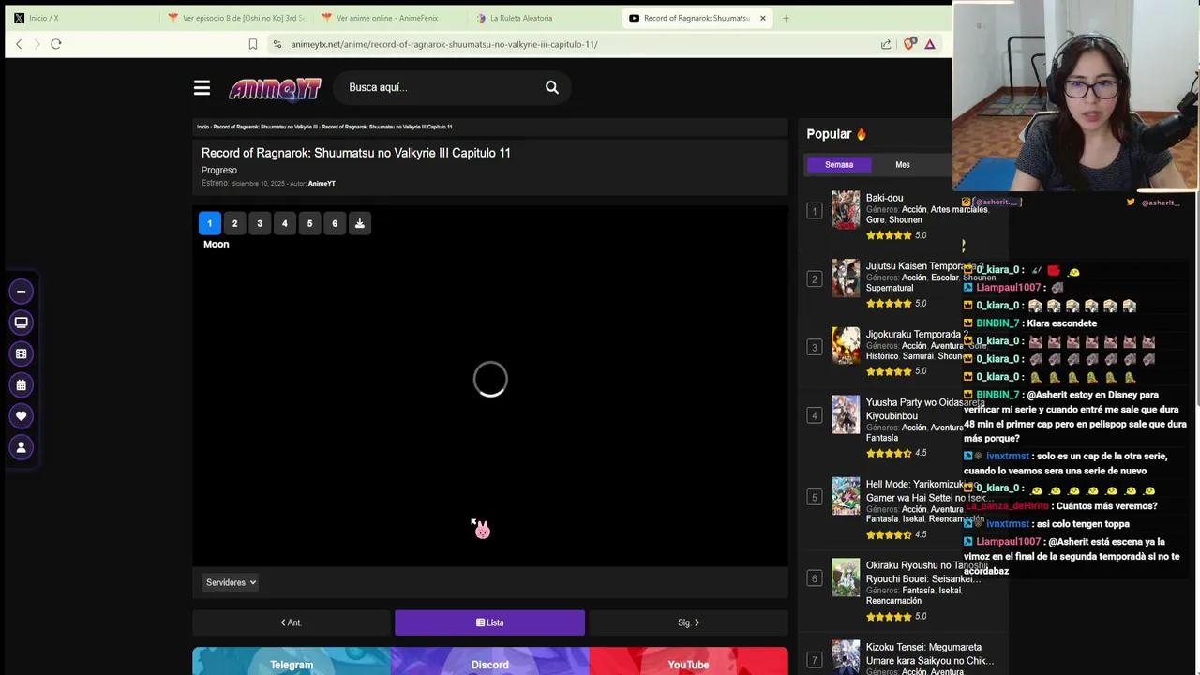Select server option 4

pos(285,223)
